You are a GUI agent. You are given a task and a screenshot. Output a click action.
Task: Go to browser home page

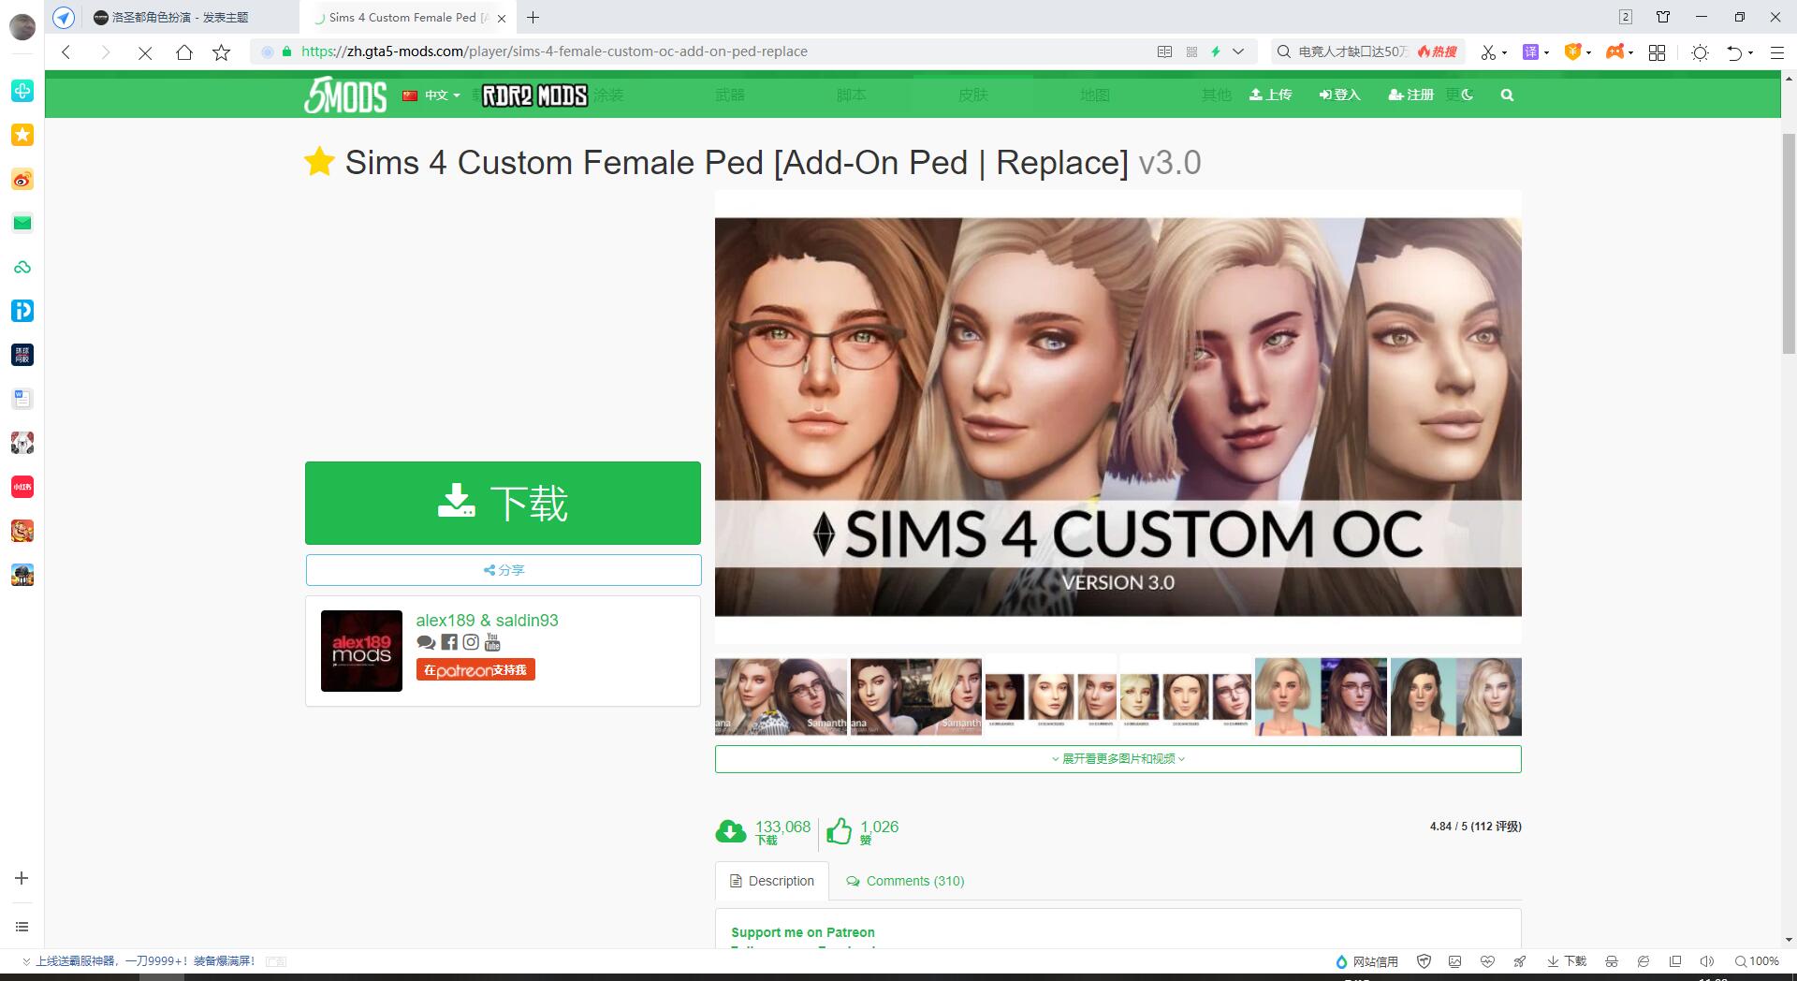click(x=183, y=52)
